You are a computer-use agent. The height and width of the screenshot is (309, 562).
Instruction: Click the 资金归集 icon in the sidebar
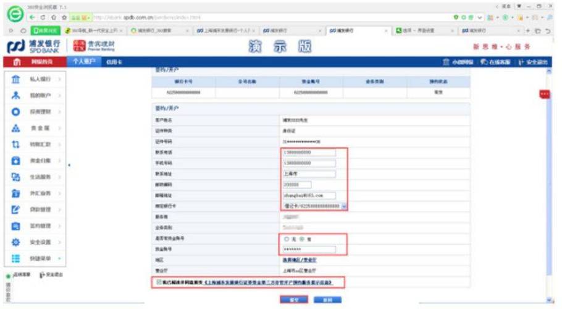coord(15,161)
